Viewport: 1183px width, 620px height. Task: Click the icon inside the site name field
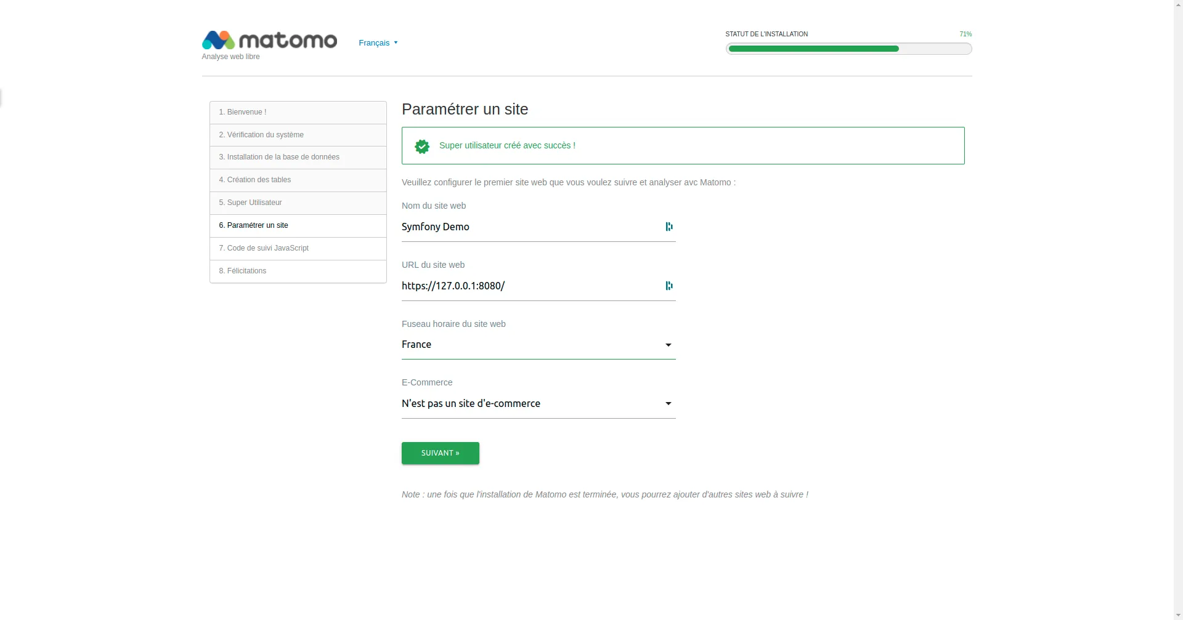[669, 227]
